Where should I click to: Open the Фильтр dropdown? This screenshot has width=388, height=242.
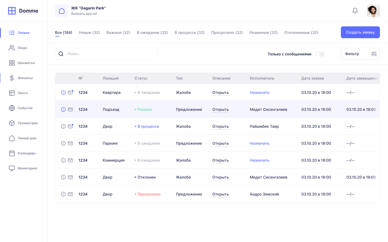(360, 54)
